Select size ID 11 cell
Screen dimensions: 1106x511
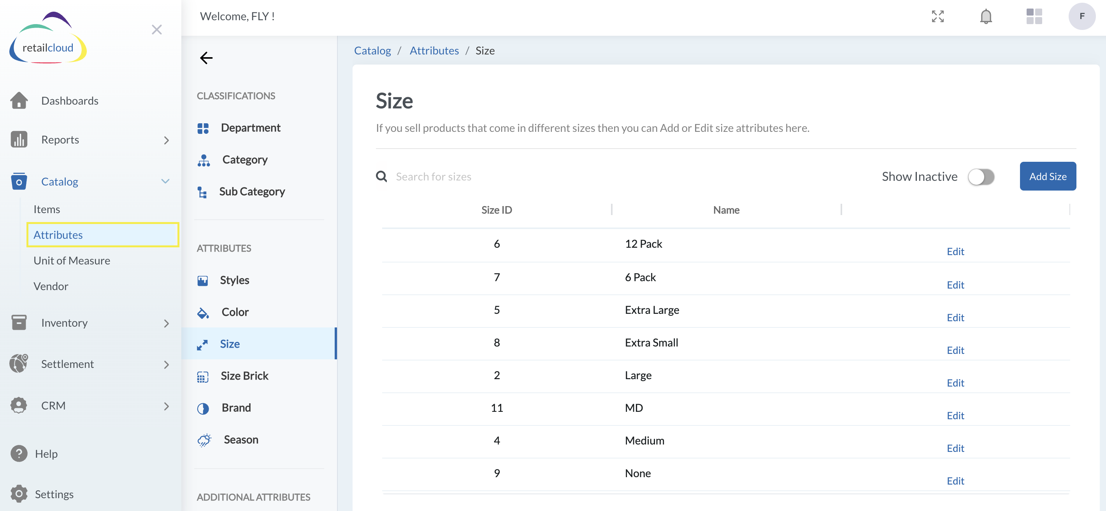497,408
